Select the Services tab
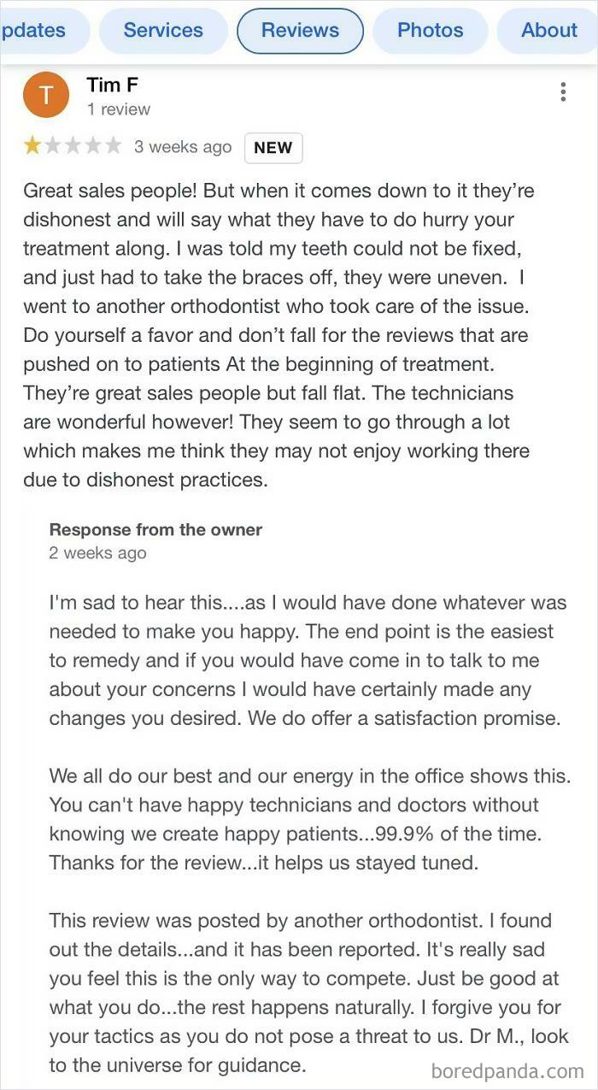 click(162, 30)
